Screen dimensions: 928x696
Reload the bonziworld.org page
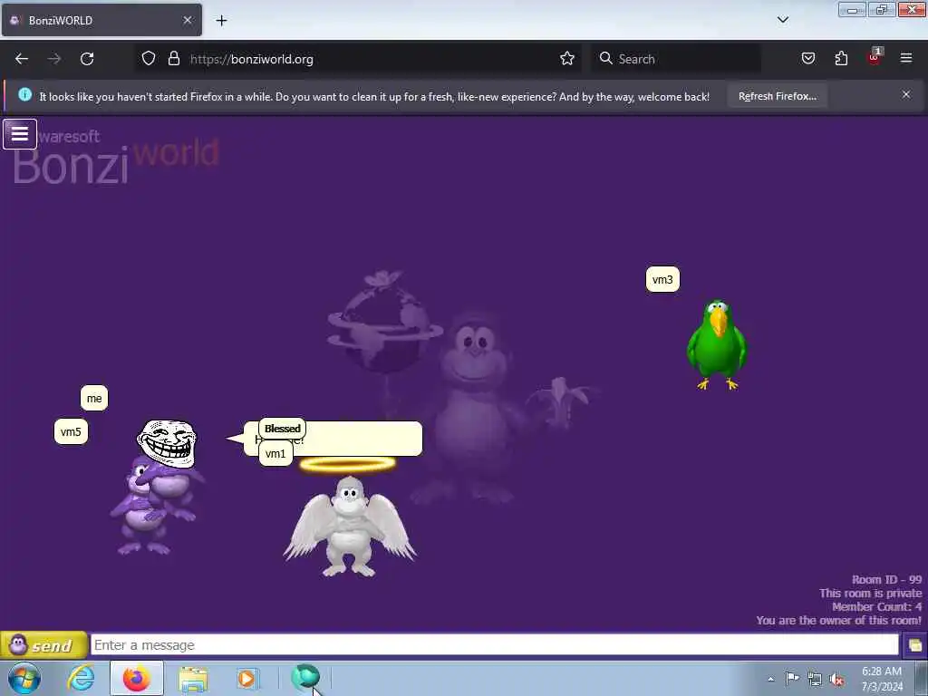87,59
